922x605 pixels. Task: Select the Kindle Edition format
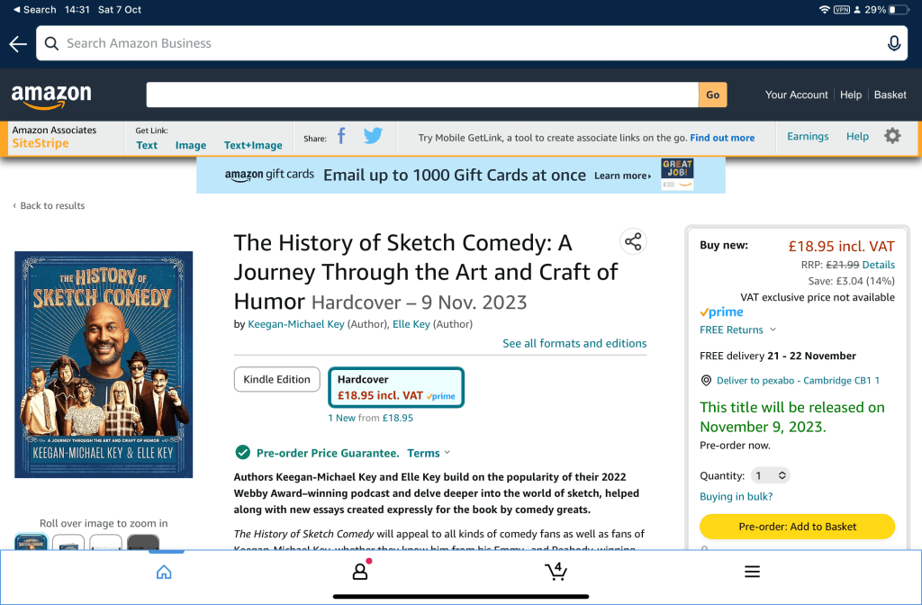[x=277, y=379]
